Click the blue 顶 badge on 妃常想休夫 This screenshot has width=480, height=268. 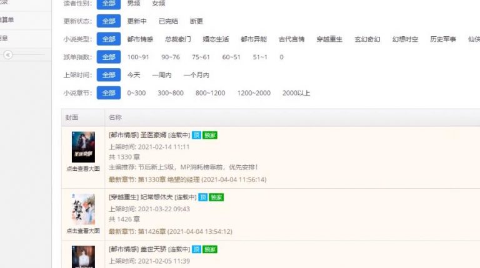point(203,197)
